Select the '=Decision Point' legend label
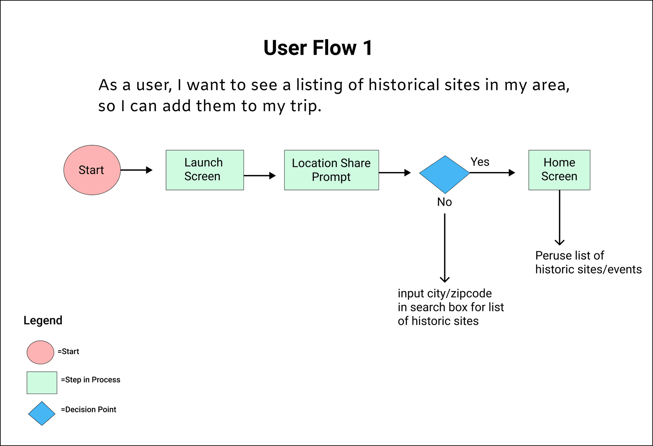Image resolution: width=653 pixels, height=446 pixels. (x=88, y=410)
